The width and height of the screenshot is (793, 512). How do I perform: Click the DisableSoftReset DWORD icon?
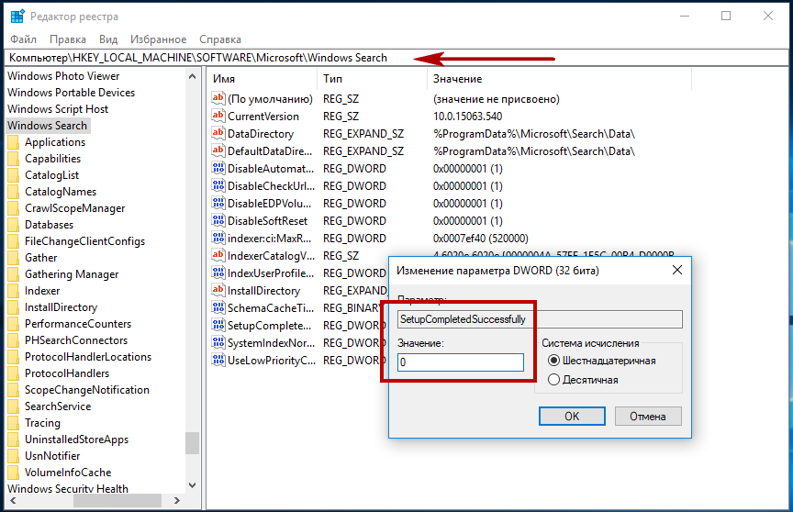(x=218, y=221)
